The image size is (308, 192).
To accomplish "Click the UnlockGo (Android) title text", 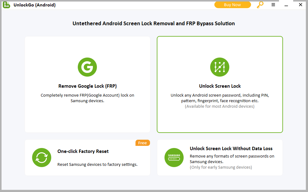I will click(35, 5).
